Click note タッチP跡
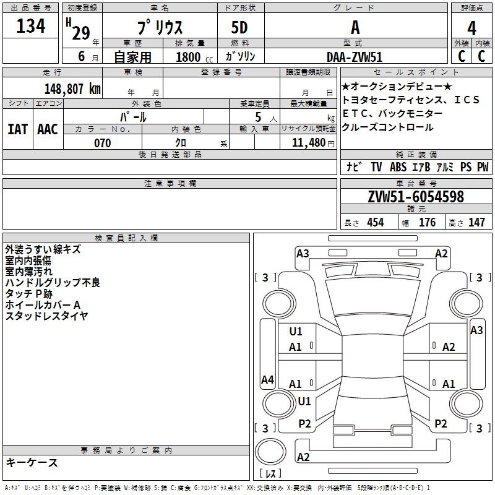The width and height of the screenshot is (495, 495). click(28, 293)
